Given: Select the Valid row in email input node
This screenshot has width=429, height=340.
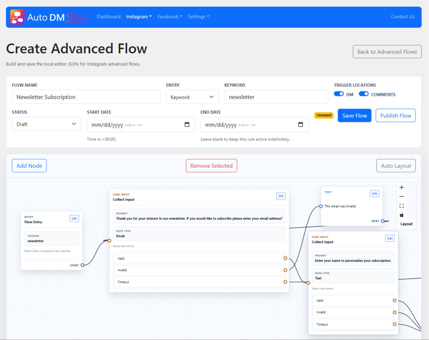Looking at the screenshot, I should point(199,258).
